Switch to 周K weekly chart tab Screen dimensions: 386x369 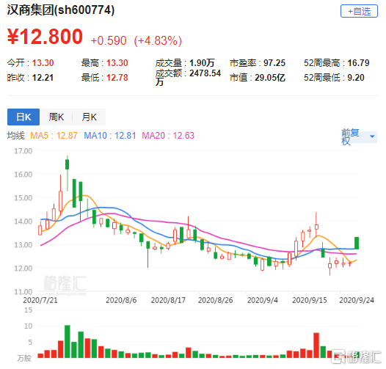click(57, 117)
